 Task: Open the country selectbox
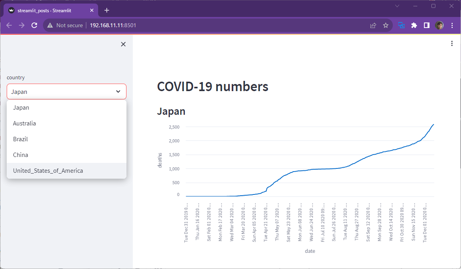[66, 91]
